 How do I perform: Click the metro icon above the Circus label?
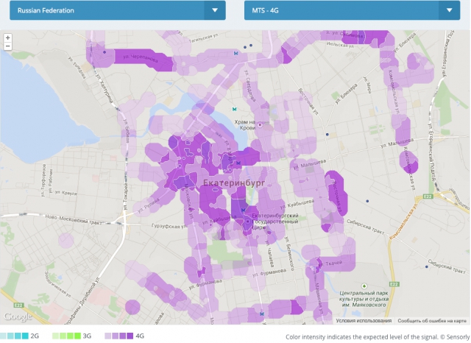pos(244,210)
